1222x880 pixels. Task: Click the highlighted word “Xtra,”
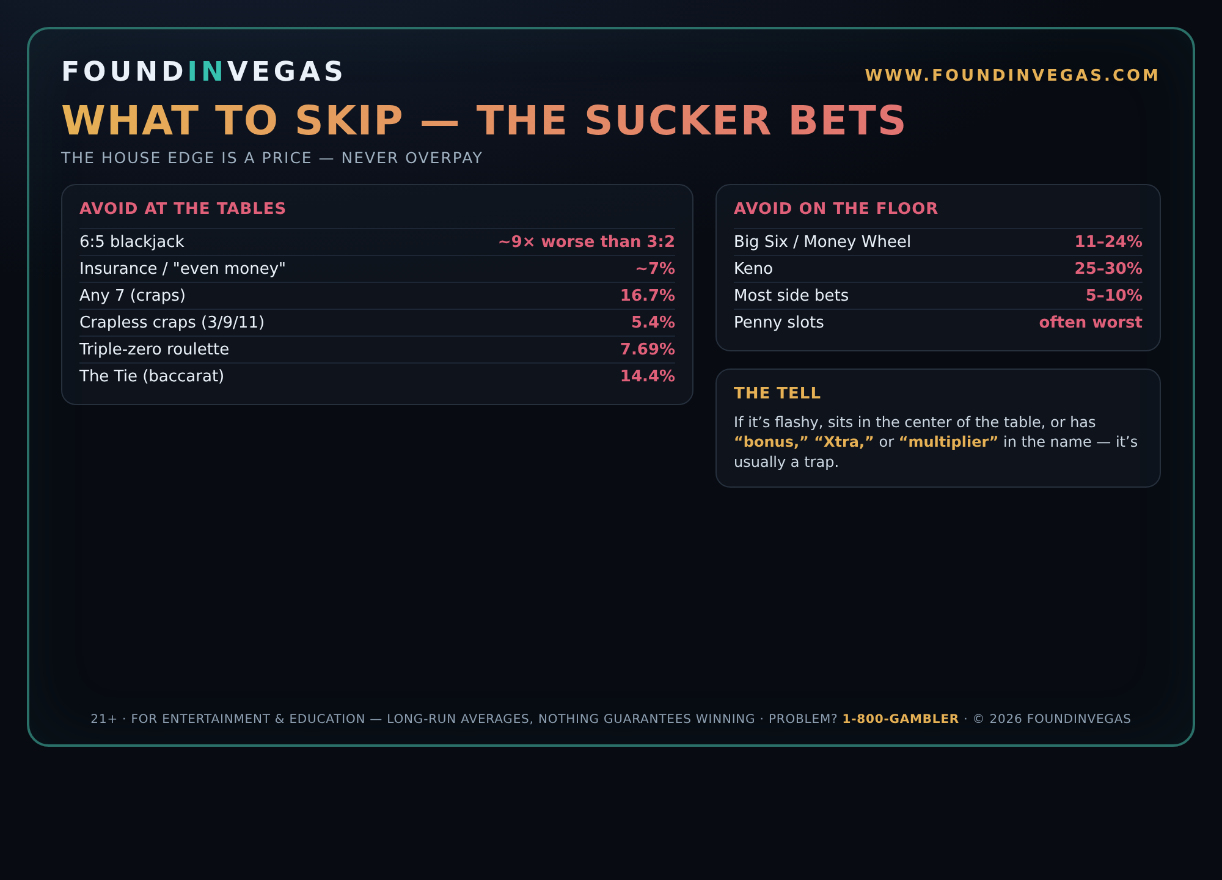pos(844,442)
